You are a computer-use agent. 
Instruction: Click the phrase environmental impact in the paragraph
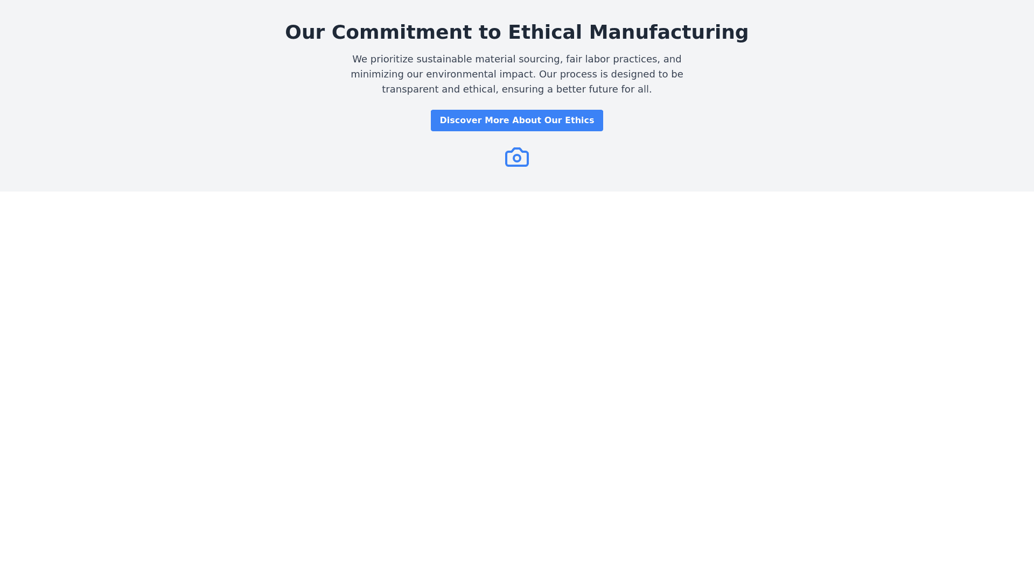click(479, 74)
